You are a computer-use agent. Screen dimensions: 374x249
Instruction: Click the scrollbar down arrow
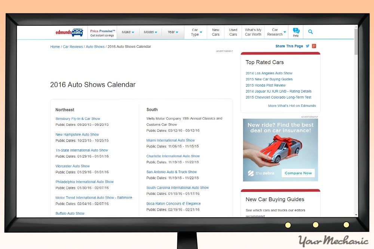tap(356, 215)
